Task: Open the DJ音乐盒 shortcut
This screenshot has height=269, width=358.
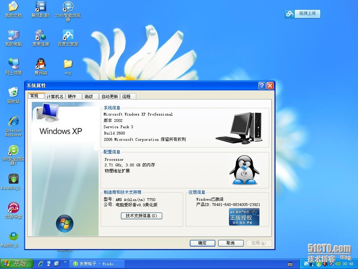Action: tap(13, 211)
